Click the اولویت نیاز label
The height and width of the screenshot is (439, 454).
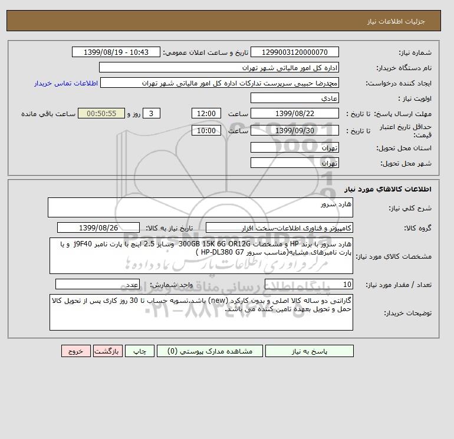[x=415, y=98]
